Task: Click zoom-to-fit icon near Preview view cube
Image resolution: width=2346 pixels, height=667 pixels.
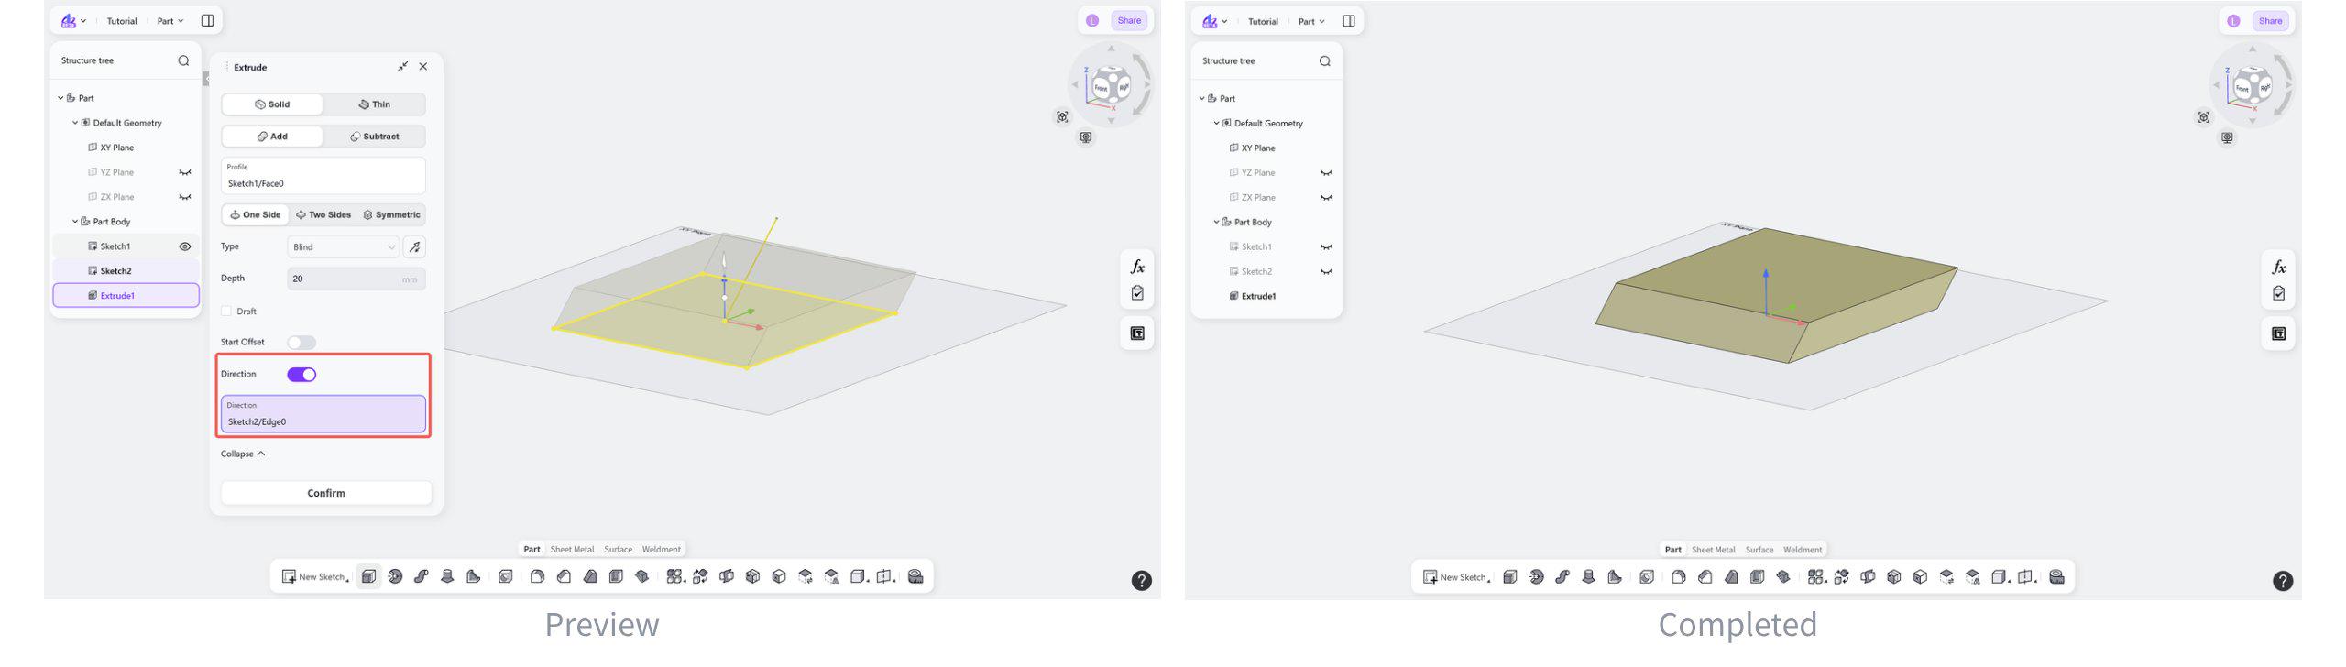Action: 1062,117
